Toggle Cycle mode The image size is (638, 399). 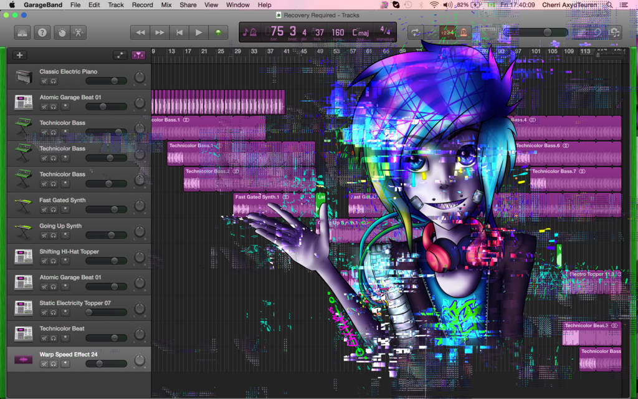(x=415, y=32)
